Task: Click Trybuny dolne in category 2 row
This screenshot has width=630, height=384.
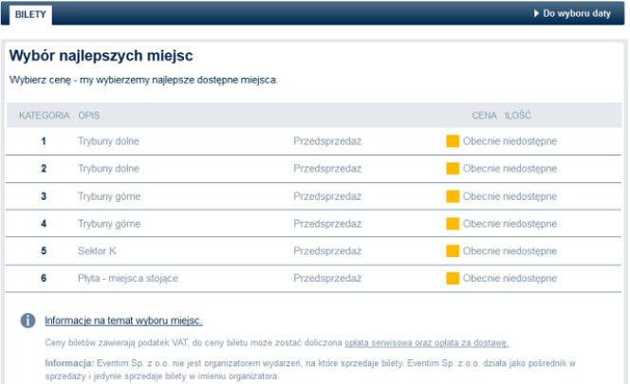Action: point(108,169)
